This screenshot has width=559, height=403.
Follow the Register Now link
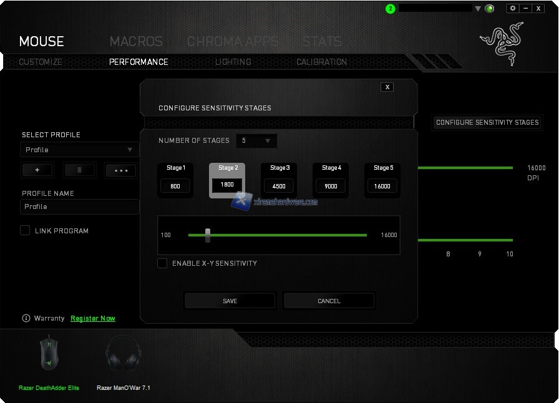pos(93,318)
